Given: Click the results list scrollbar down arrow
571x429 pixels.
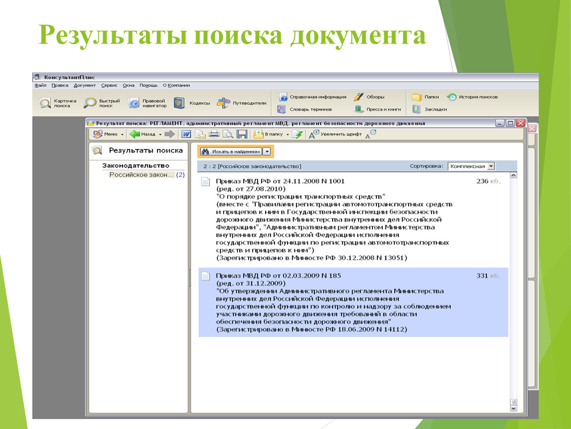Looking at the screenshot, I should (513, 408).
